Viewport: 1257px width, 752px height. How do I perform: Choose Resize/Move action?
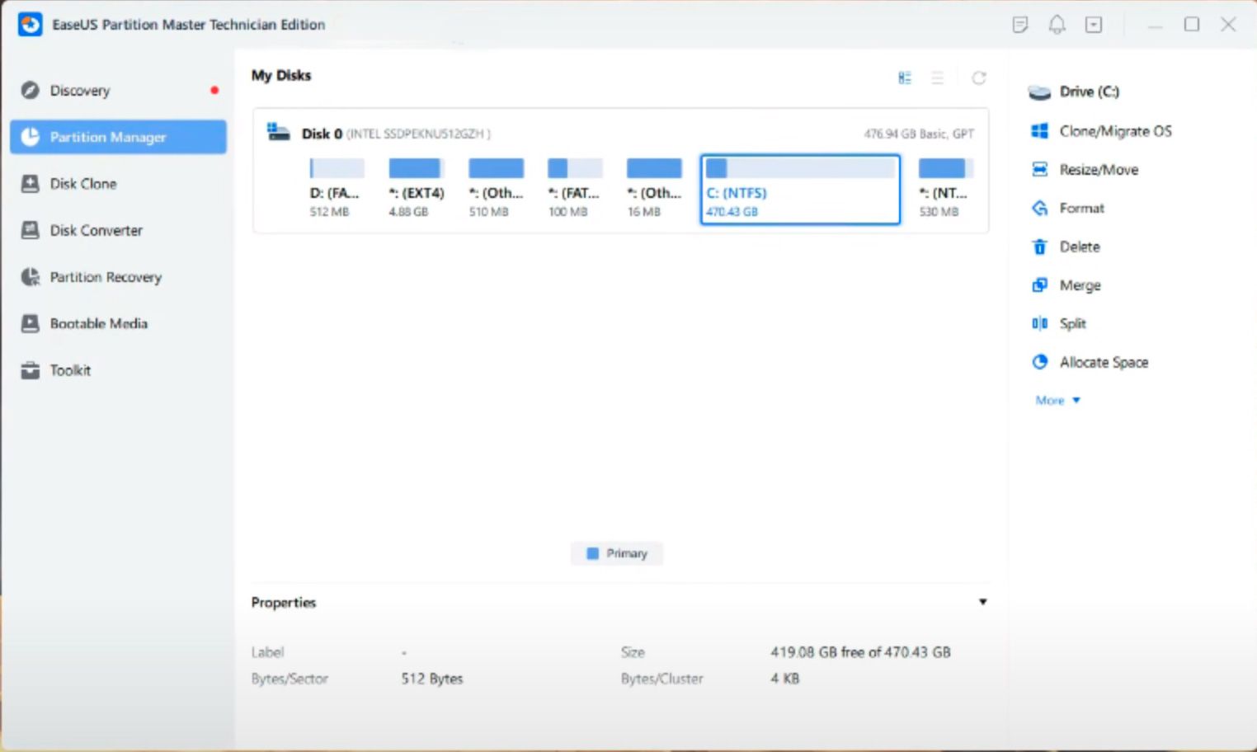[1099, 170]
